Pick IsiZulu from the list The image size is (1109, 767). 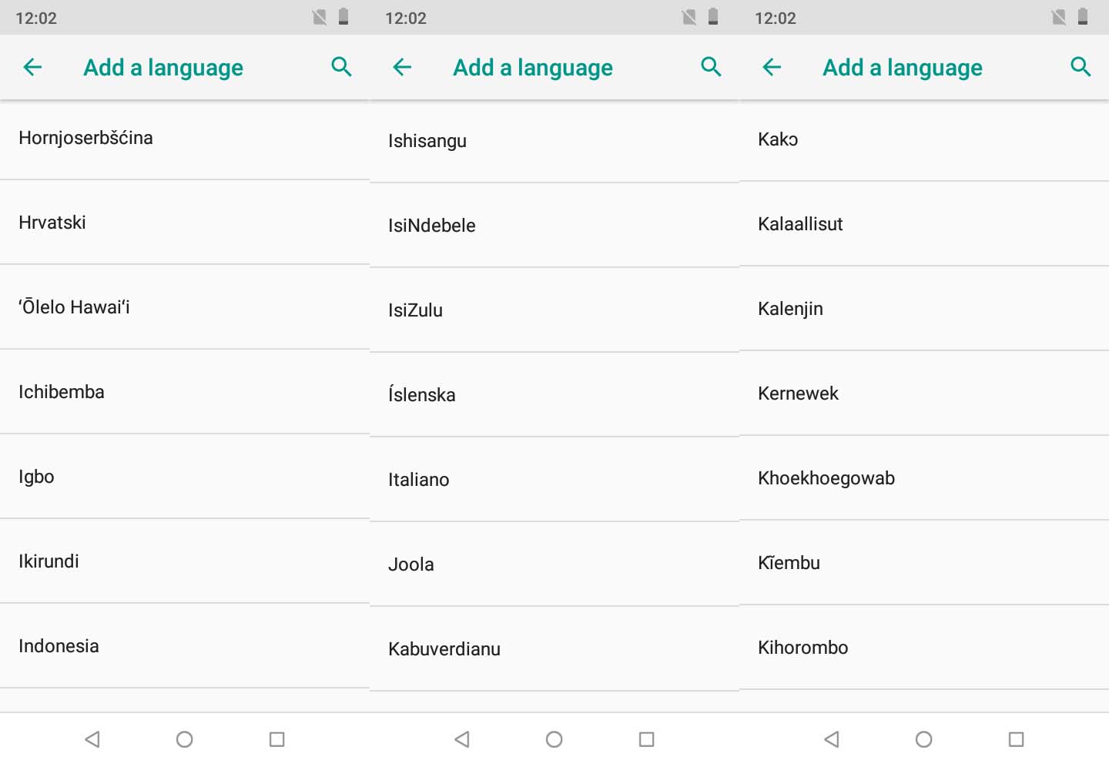554,310
